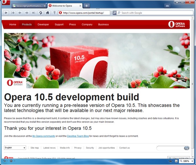Open a new tab with plus button
Image resolution: width=196 pixels, height=165 pixels.
click(87, 6)
